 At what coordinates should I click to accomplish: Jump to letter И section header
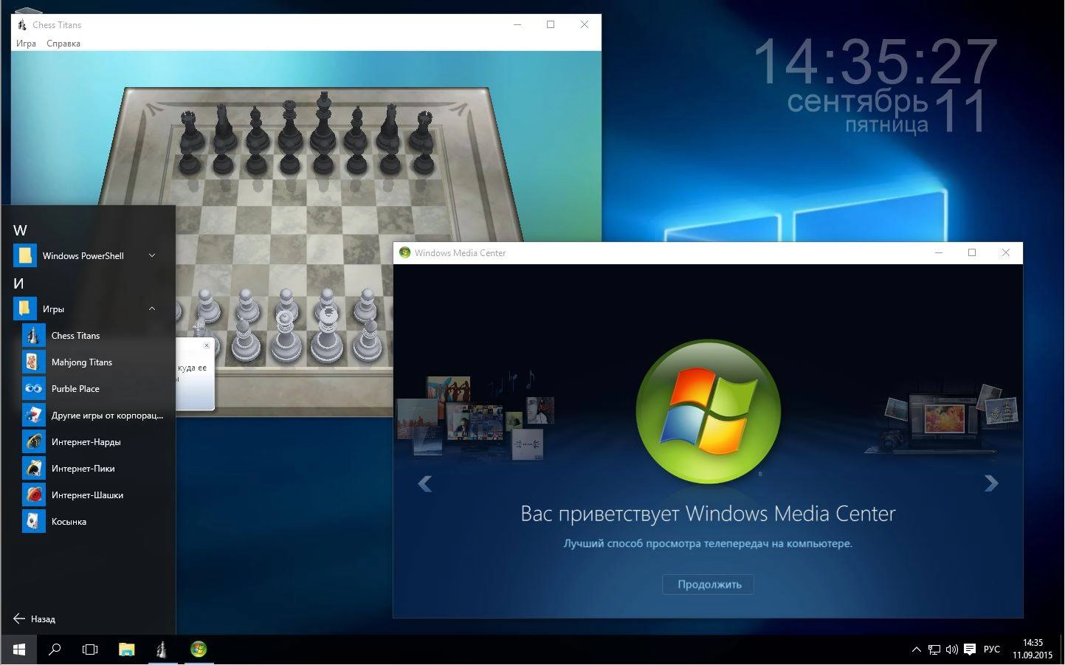[x=19, y=283]
